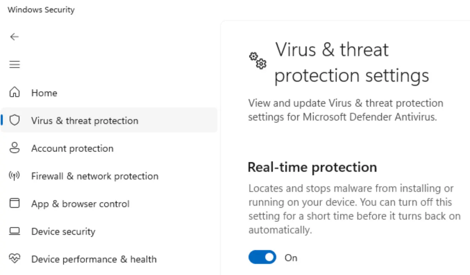
Task: Turn off the Real-time protection toggle
Action: click(x=262, y=257)
